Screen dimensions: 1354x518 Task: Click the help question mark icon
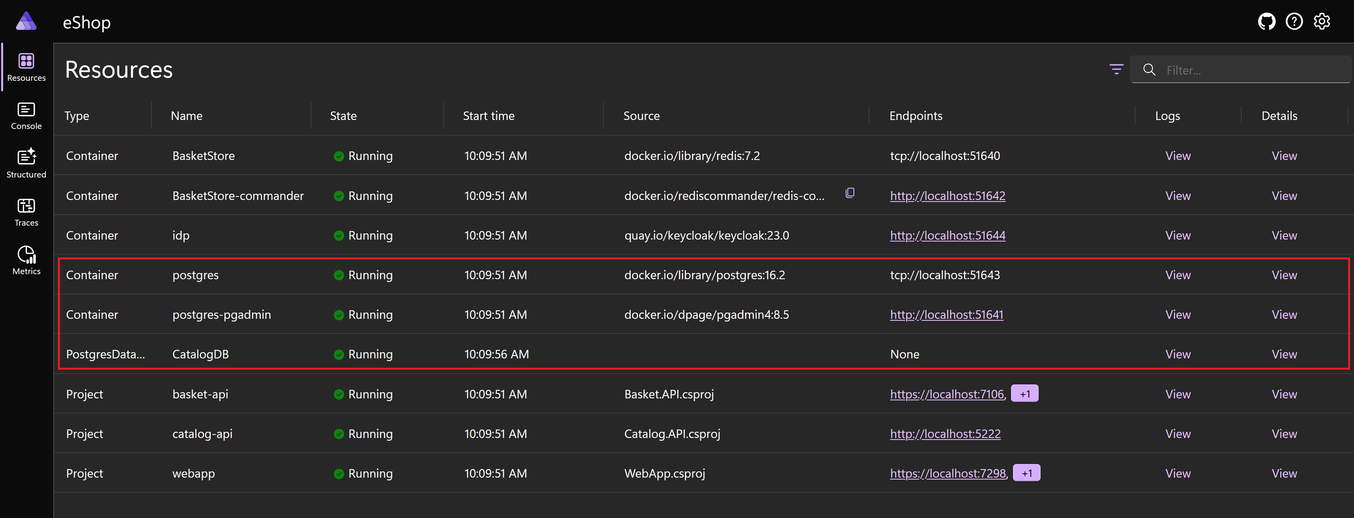[1294, 21]
